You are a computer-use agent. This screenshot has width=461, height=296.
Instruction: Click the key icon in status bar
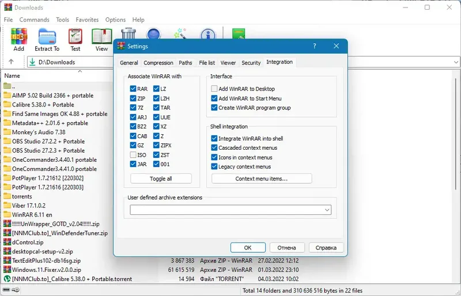[x=16, y=290]
